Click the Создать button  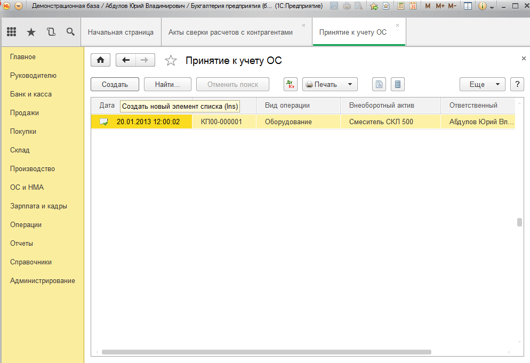[115, 84]
